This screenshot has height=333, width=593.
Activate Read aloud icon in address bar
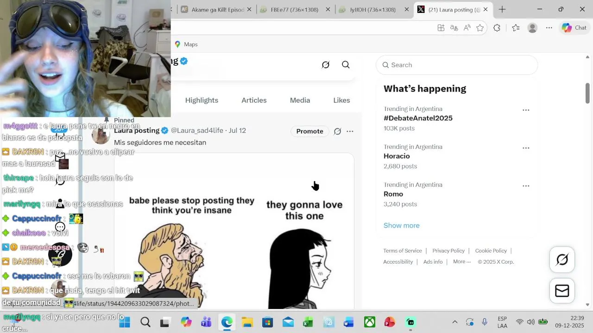coord(467,28)
